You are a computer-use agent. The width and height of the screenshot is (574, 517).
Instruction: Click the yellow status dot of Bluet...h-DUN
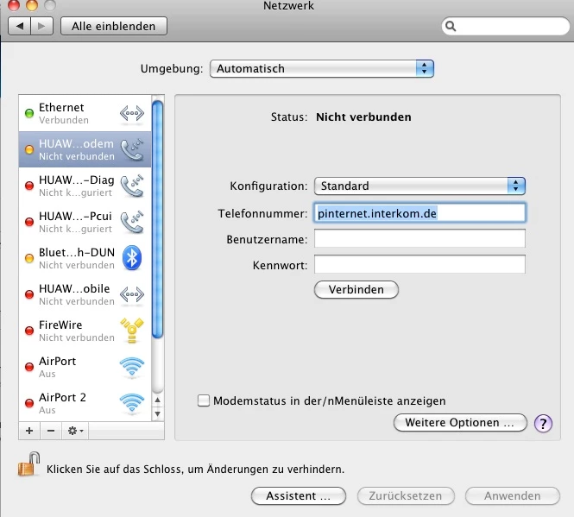29,258
